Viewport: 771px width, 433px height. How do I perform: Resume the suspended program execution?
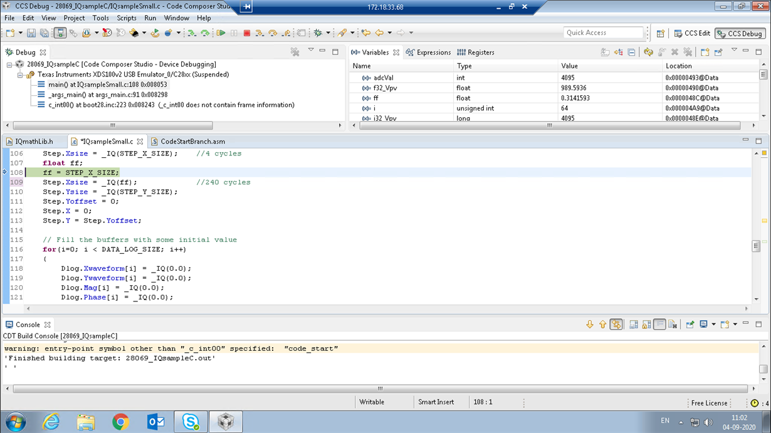tap(222, 33)
